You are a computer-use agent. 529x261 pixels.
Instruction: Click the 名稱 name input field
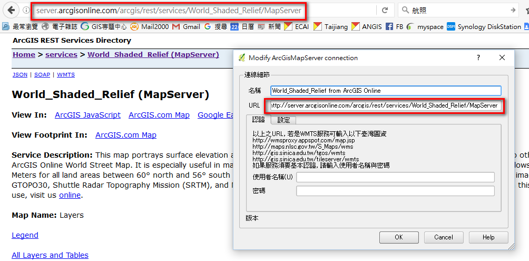click(386, 91)
